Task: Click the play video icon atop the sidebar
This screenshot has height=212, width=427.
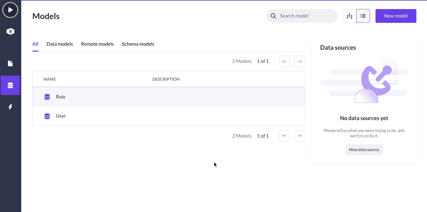Action: [x=10, y=10]
